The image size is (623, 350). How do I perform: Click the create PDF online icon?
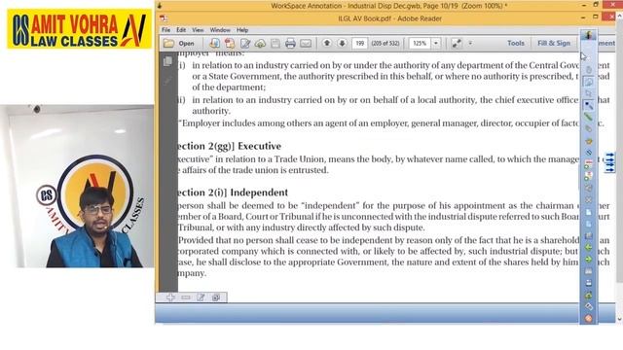pos(214,43)
